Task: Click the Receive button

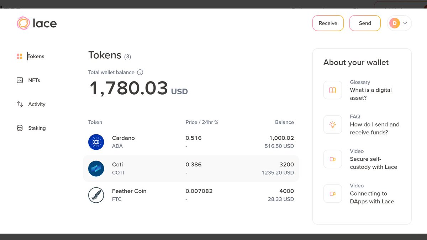Action: point(328,23)
